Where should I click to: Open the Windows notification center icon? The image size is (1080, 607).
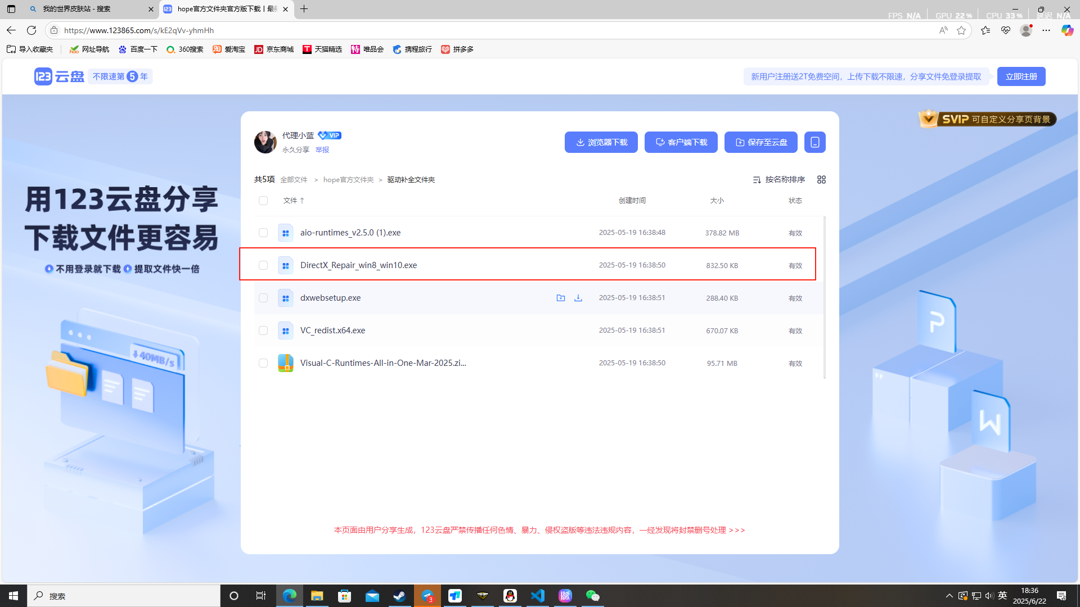click(1061, 596)
